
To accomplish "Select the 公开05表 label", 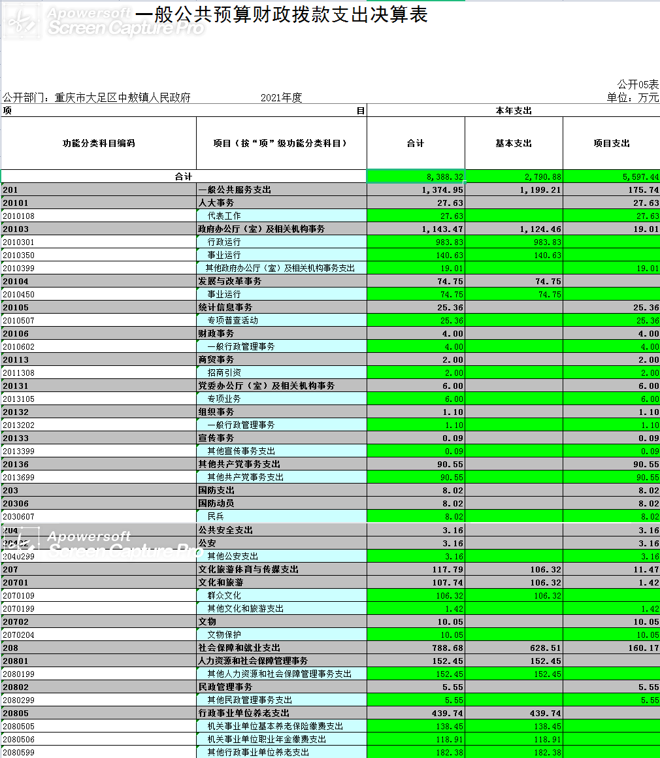I will (x=638, y=84).
